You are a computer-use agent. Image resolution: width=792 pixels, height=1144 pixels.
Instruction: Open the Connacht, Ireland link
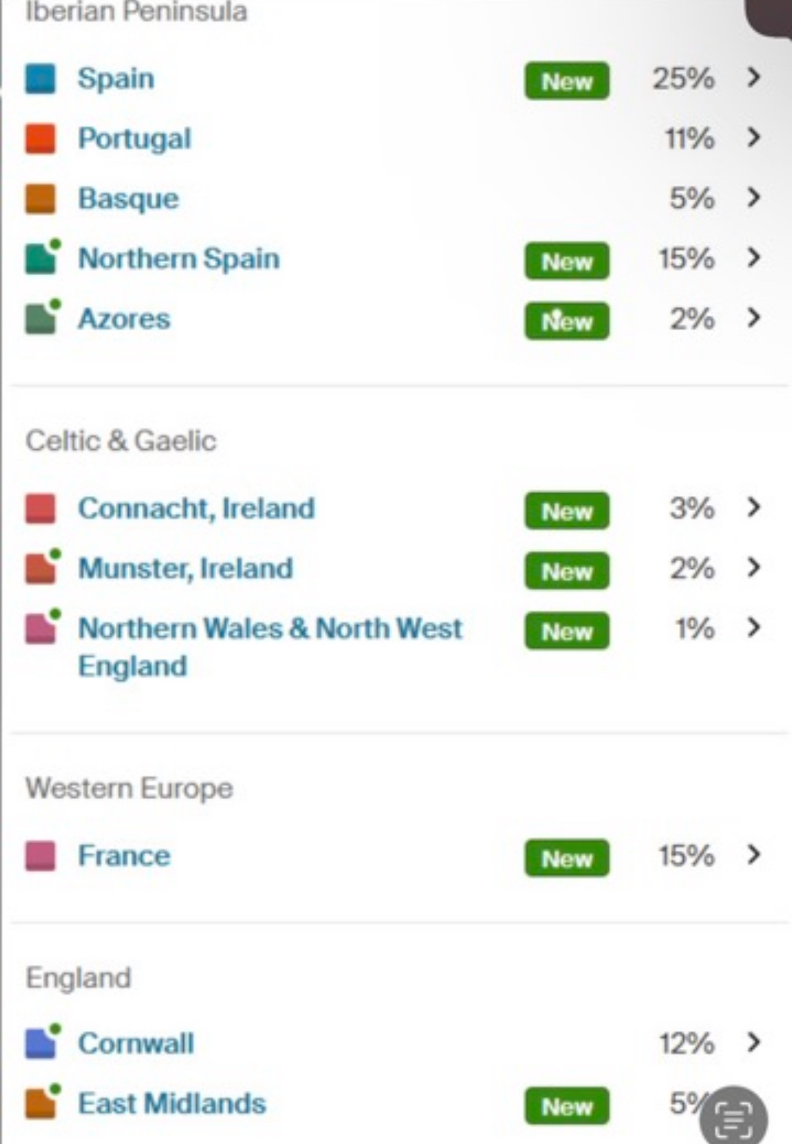[196, 508]
